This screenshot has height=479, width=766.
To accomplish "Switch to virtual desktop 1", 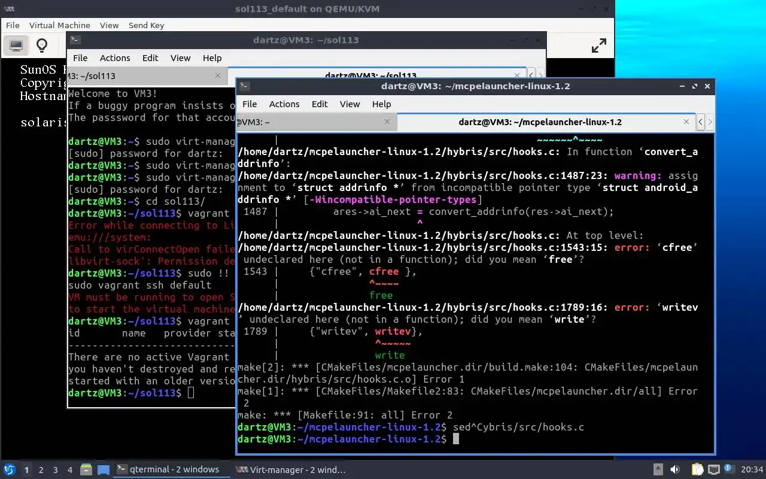I will 26,469.
